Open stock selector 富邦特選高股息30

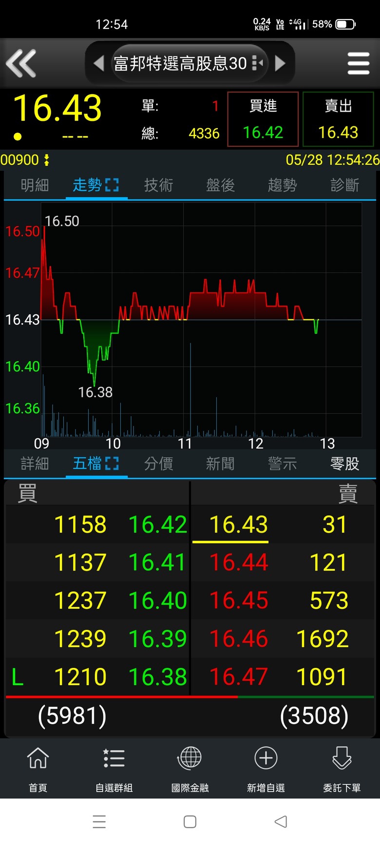(x=180, y=63)
